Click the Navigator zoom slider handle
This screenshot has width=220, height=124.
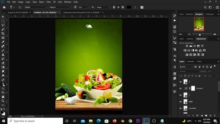click(200, 34)
